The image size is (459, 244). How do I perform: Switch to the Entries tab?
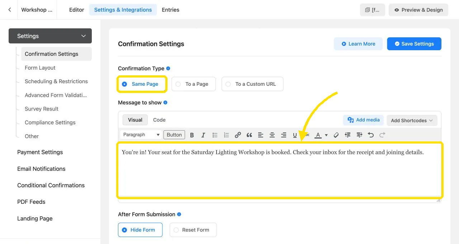click(170, 10)
